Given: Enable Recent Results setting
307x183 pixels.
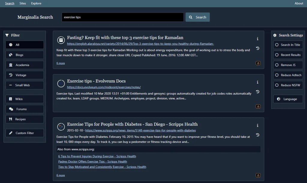Looking at the screenshot, I should [x=288, y=55].
